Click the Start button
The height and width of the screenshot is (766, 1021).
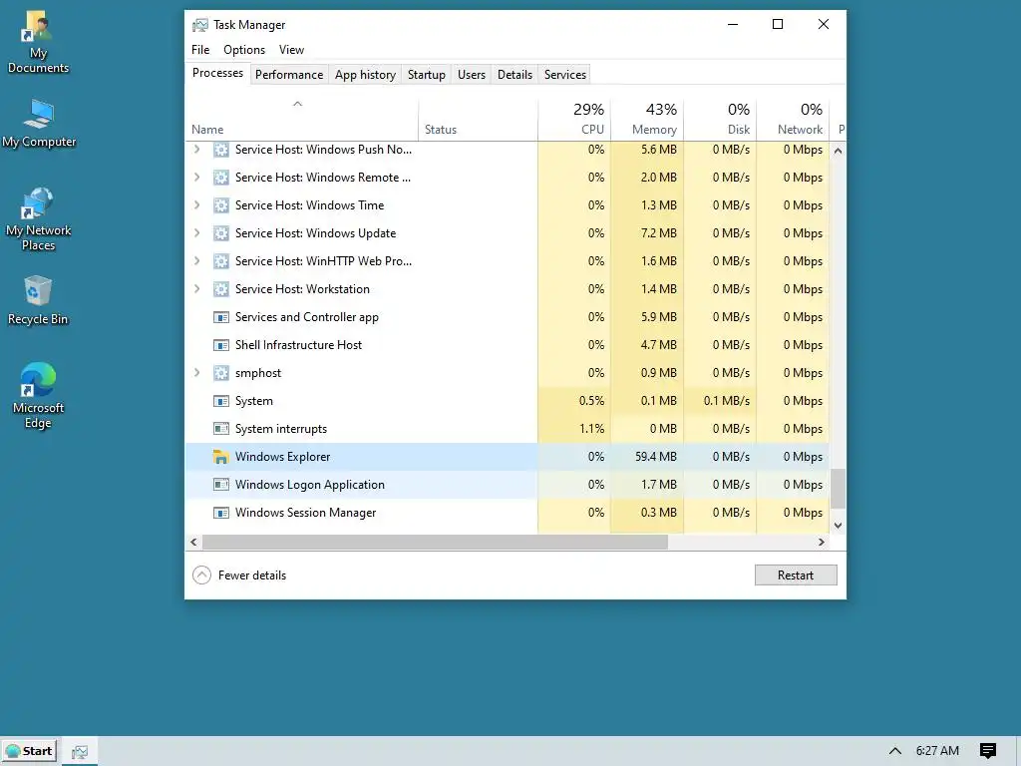coord(29,751)
